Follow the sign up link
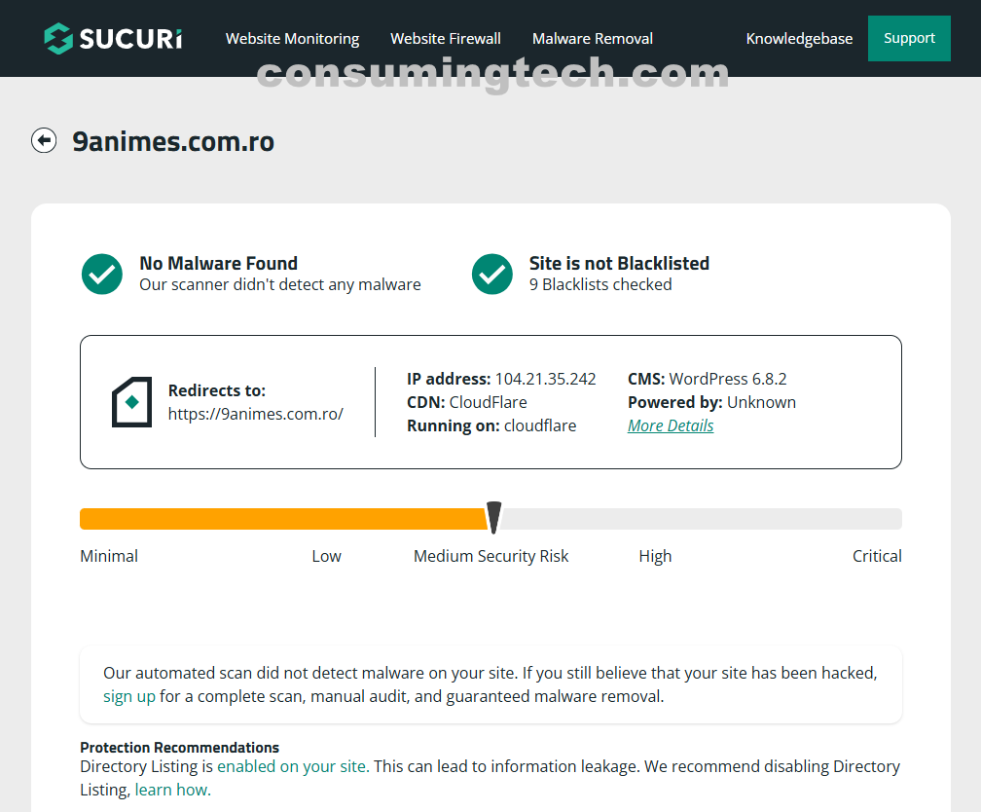The image size is (981, 812). click(x=129, y=696)
